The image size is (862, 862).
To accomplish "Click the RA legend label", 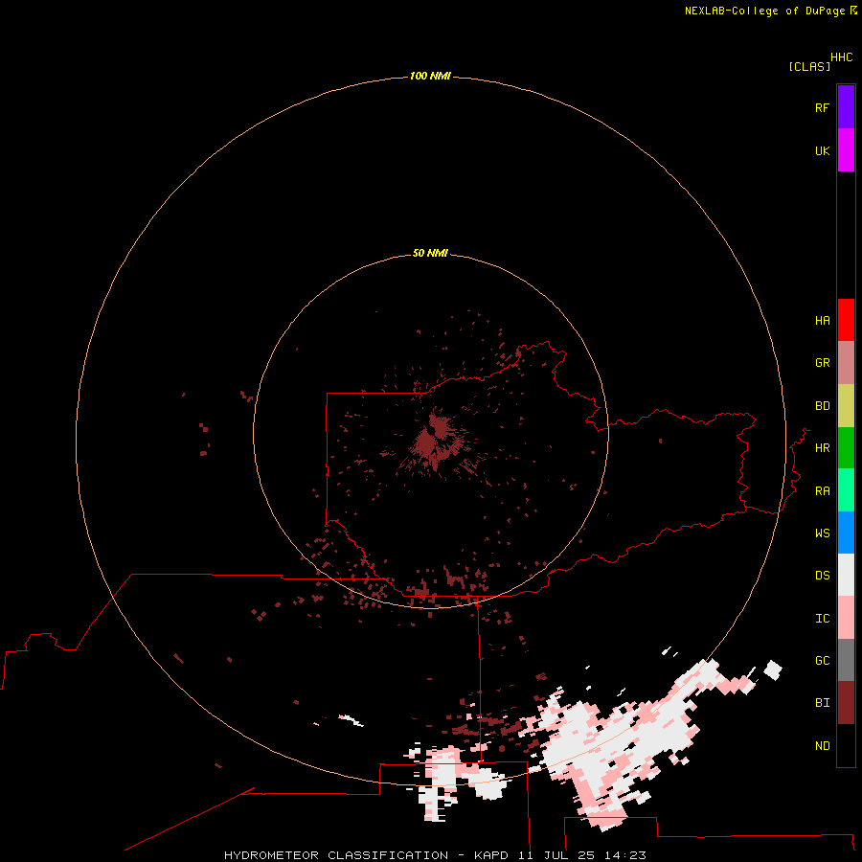I will tap(822, 491).
